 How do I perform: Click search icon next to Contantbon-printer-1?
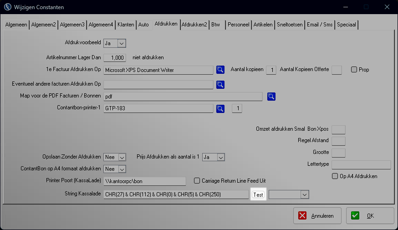220,108
